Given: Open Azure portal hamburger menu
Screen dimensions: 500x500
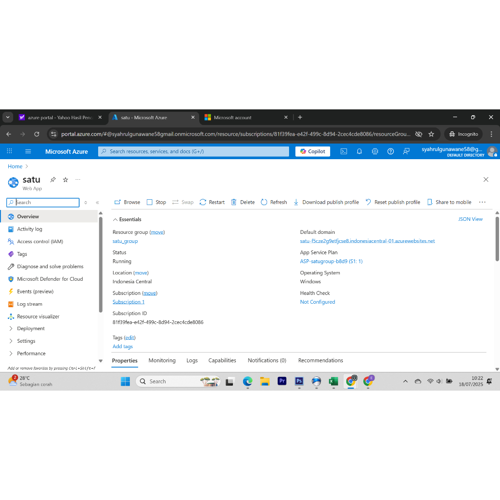Looking at the screenshot, I should (x=28, y=151).
